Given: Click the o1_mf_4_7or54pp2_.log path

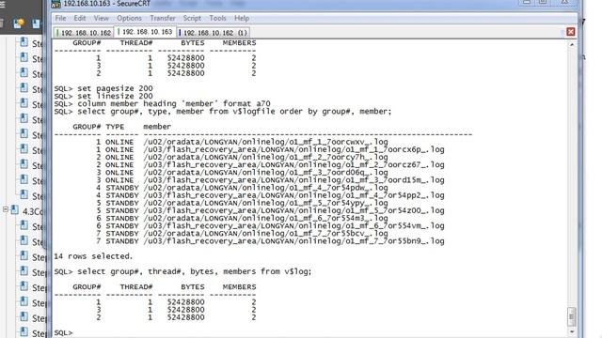Looking at the screenshot, I should (293, 195).
